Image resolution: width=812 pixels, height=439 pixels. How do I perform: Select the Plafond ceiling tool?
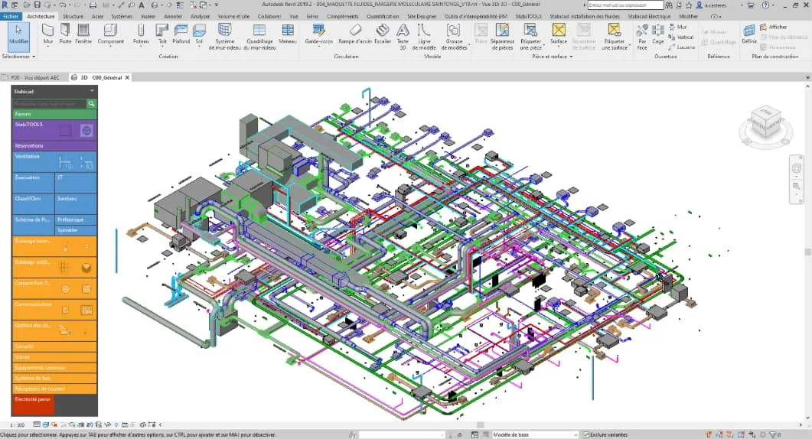[x=181, y=34]
